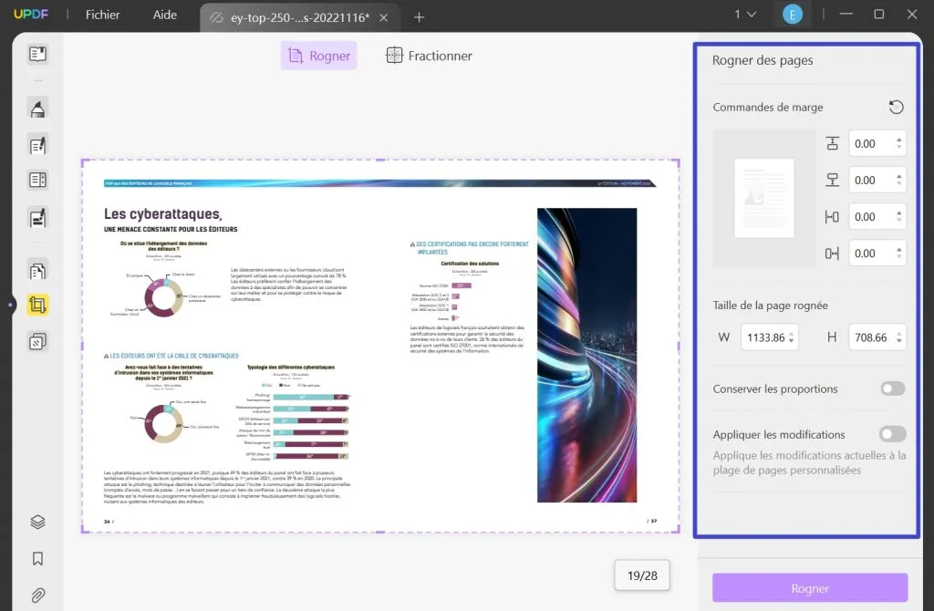
Task: Open the Fichier menu
Action: click(102, 15)
